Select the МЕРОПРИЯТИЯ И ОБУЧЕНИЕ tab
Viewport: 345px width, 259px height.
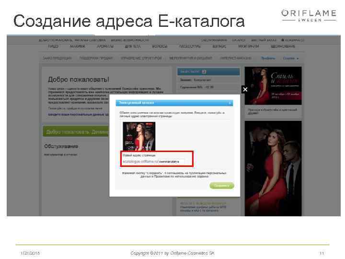[x=191, y=58]
